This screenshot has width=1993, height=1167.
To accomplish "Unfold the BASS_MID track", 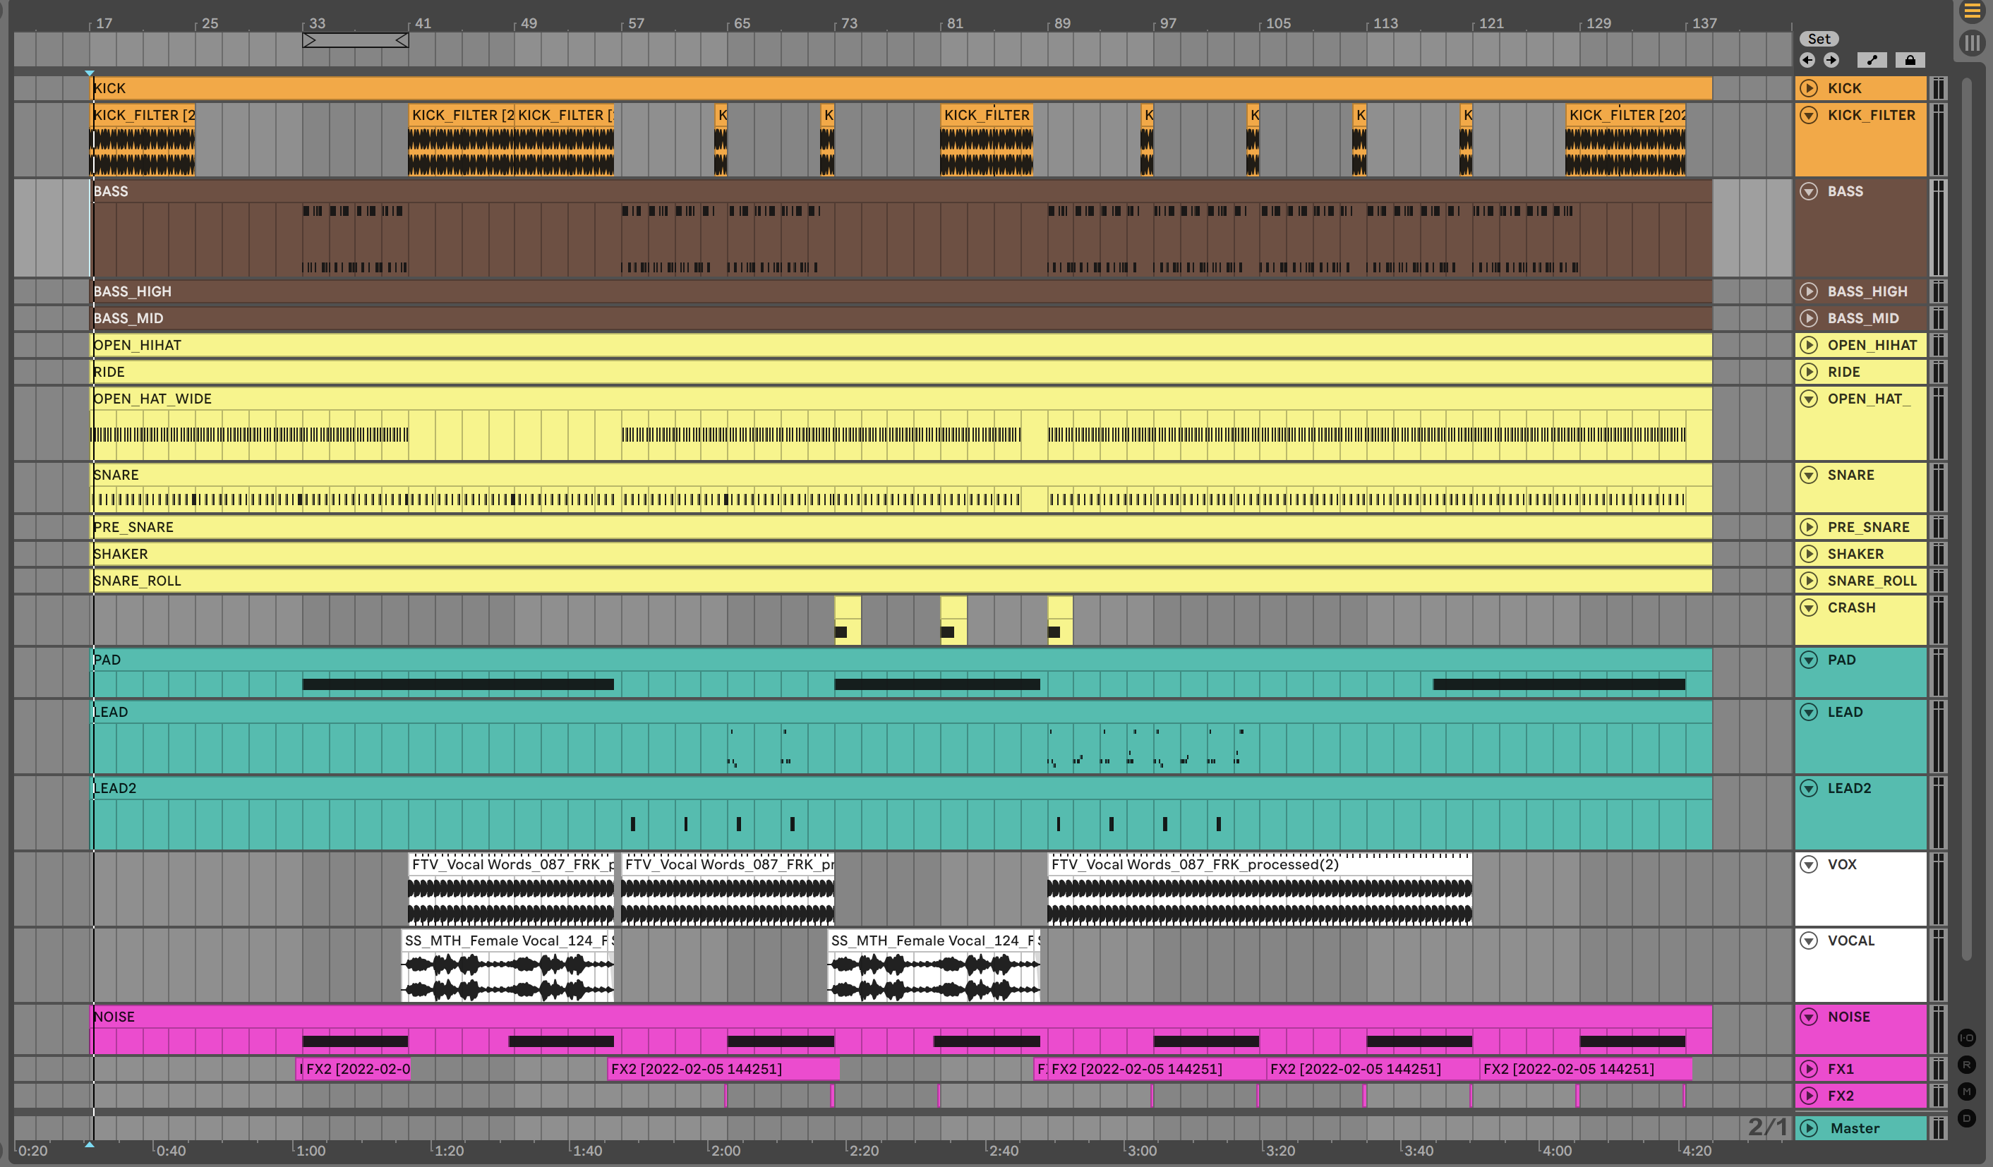I will click(1809, 319).
